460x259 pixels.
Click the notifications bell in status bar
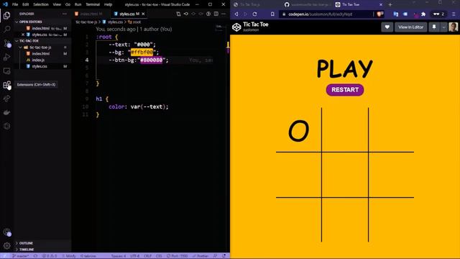tap(224, 256)
